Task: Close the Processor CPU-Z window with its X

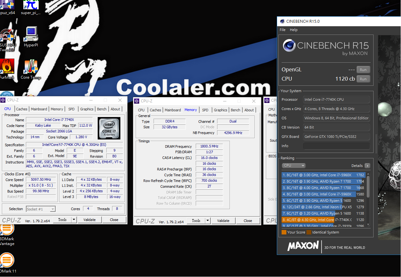Action: [120, 100]
